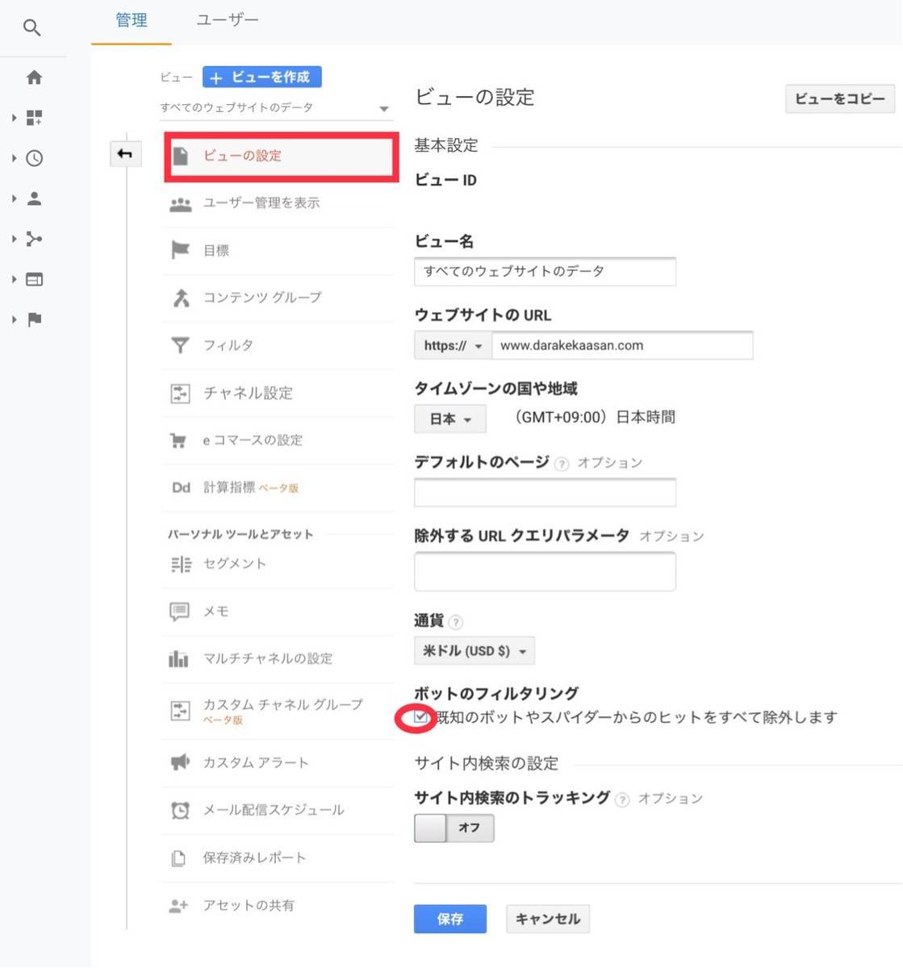Open the すべてのウェブサイトのデータ view selector
903x968 pixels.
coord(276,108)
